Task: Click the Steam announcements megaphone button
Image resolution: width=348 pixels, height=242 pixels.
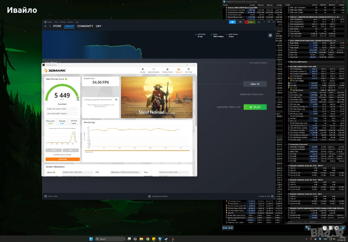Action: tap(232, 22)
